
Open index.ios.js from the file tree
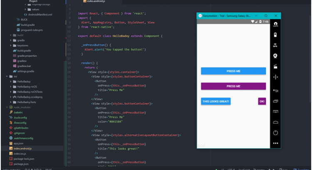click(19, 153)
